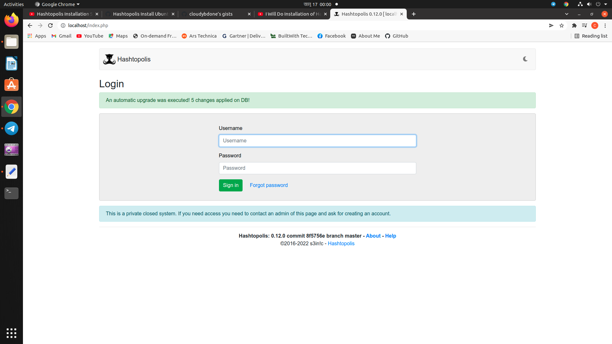Open Chrome's three-dot menu
The image size is (612, 344).
click(x=605, y=25)
